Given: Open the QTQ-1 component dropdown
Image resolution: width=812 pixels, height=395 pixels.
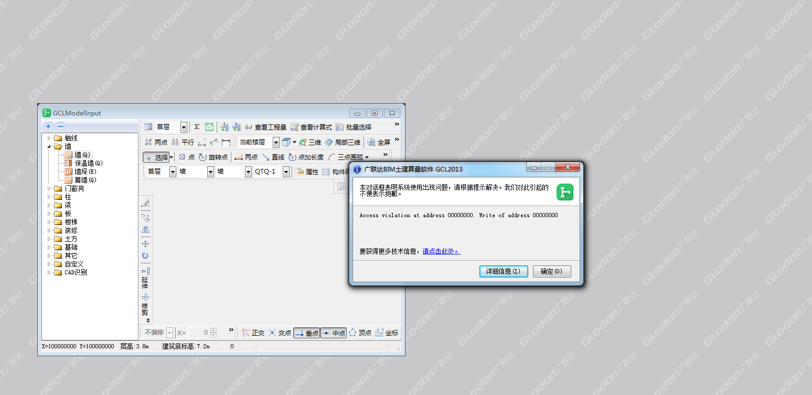Looking at the screenshot, I should (x=286, y=172).
